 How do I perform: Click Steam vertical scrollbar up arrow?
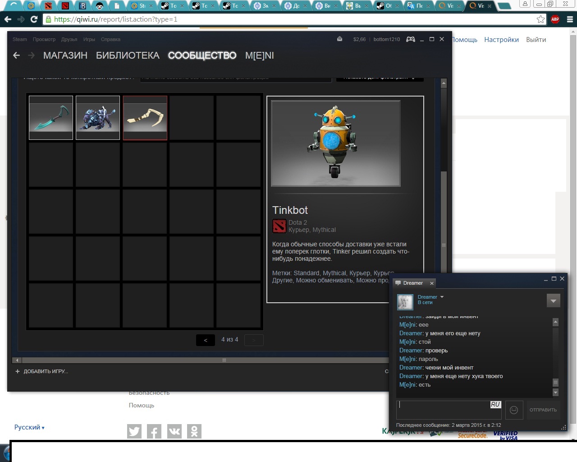point(444,83)
